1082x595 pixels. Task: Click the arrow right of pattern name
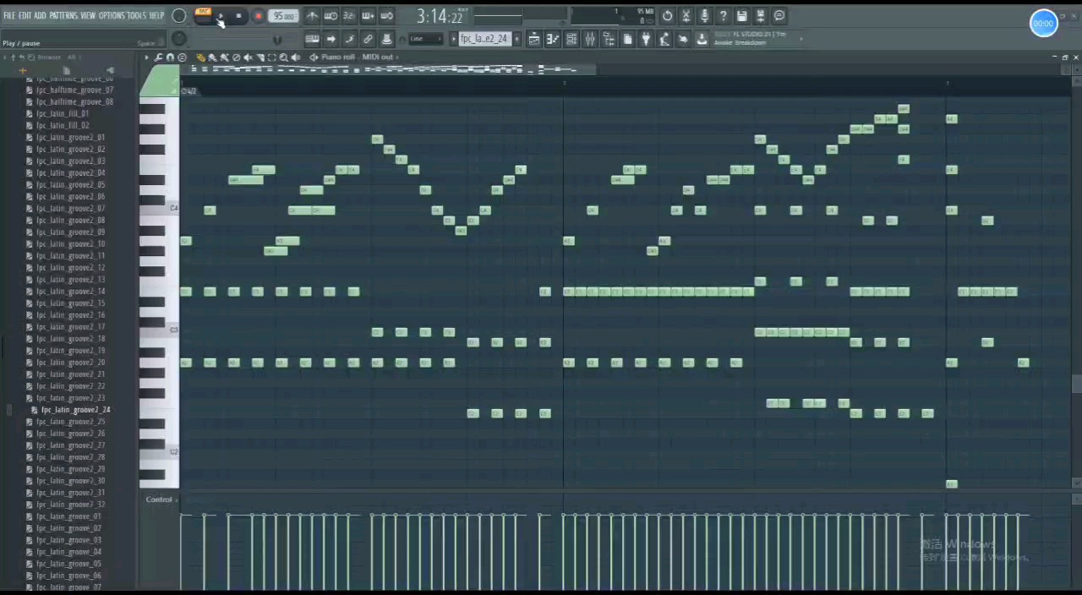click(516, 39)
